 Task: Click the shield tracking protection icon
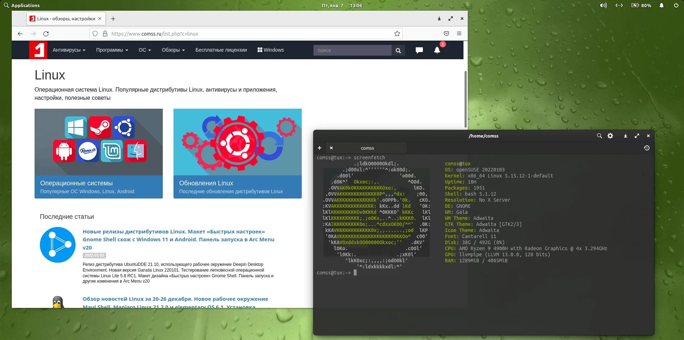[x=95, y=34]
